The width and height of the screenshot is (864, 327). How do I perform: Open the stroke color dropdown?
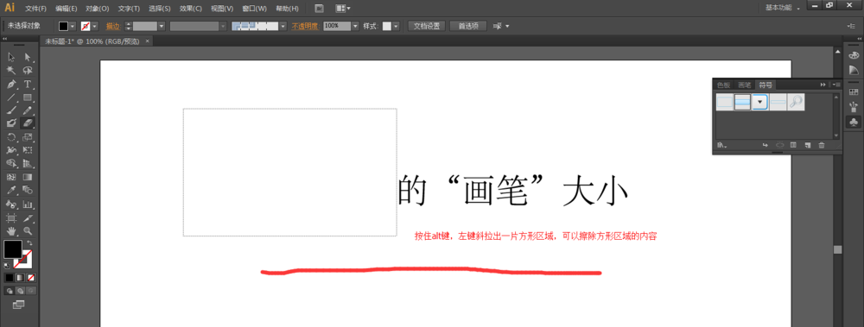coord(95,26)
